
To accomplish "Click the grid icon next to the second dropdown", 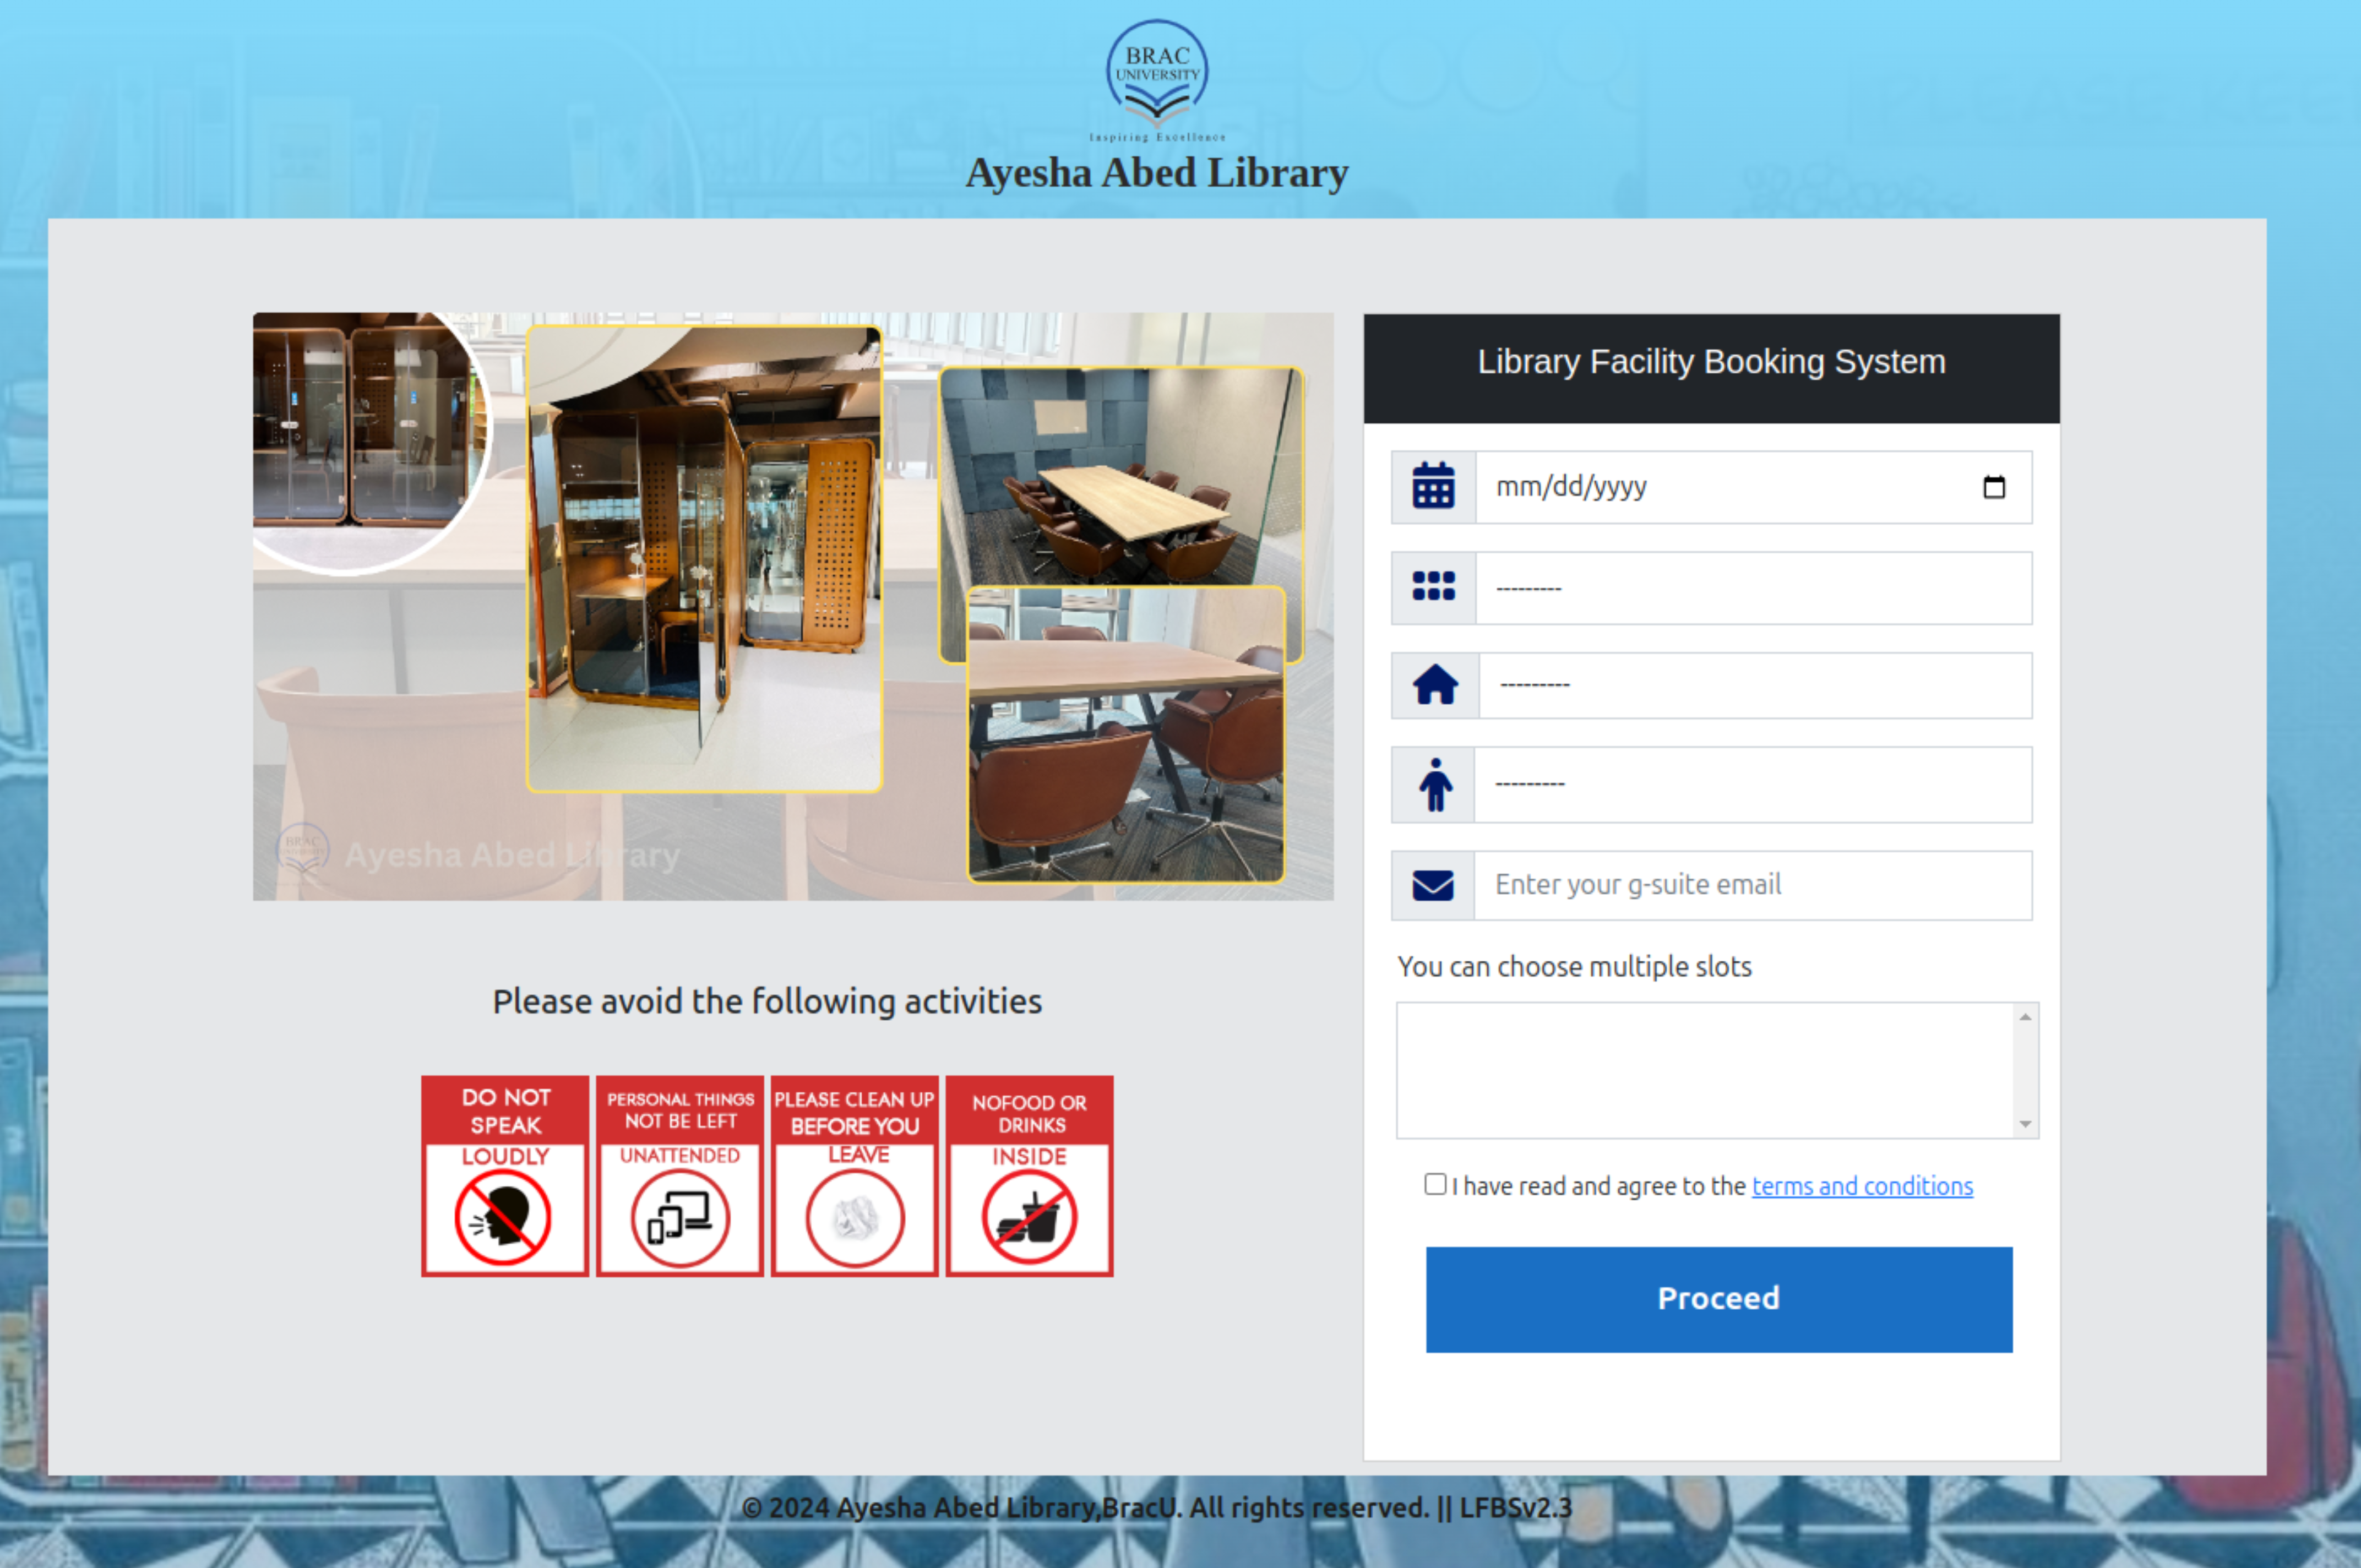I will click(1433, 586).
